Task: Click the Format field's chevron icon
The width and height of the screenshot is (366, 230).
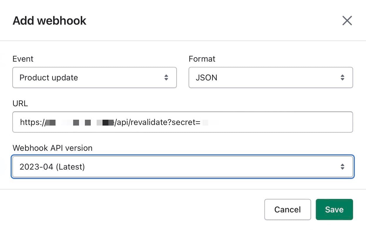Action: [x=343, y=77]
